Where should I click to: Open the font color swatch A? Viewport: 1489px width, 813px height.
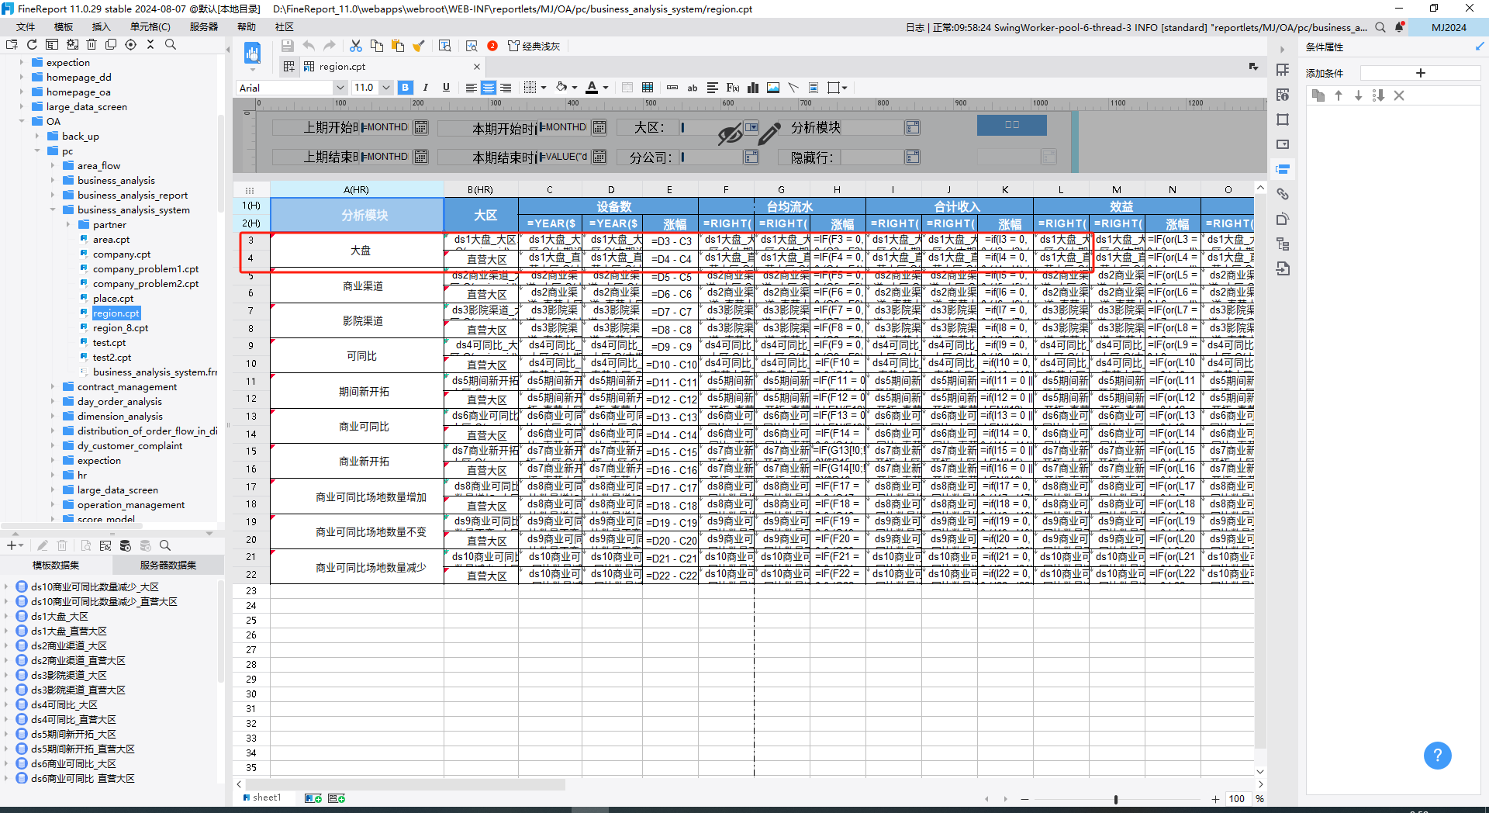(592, 88)
